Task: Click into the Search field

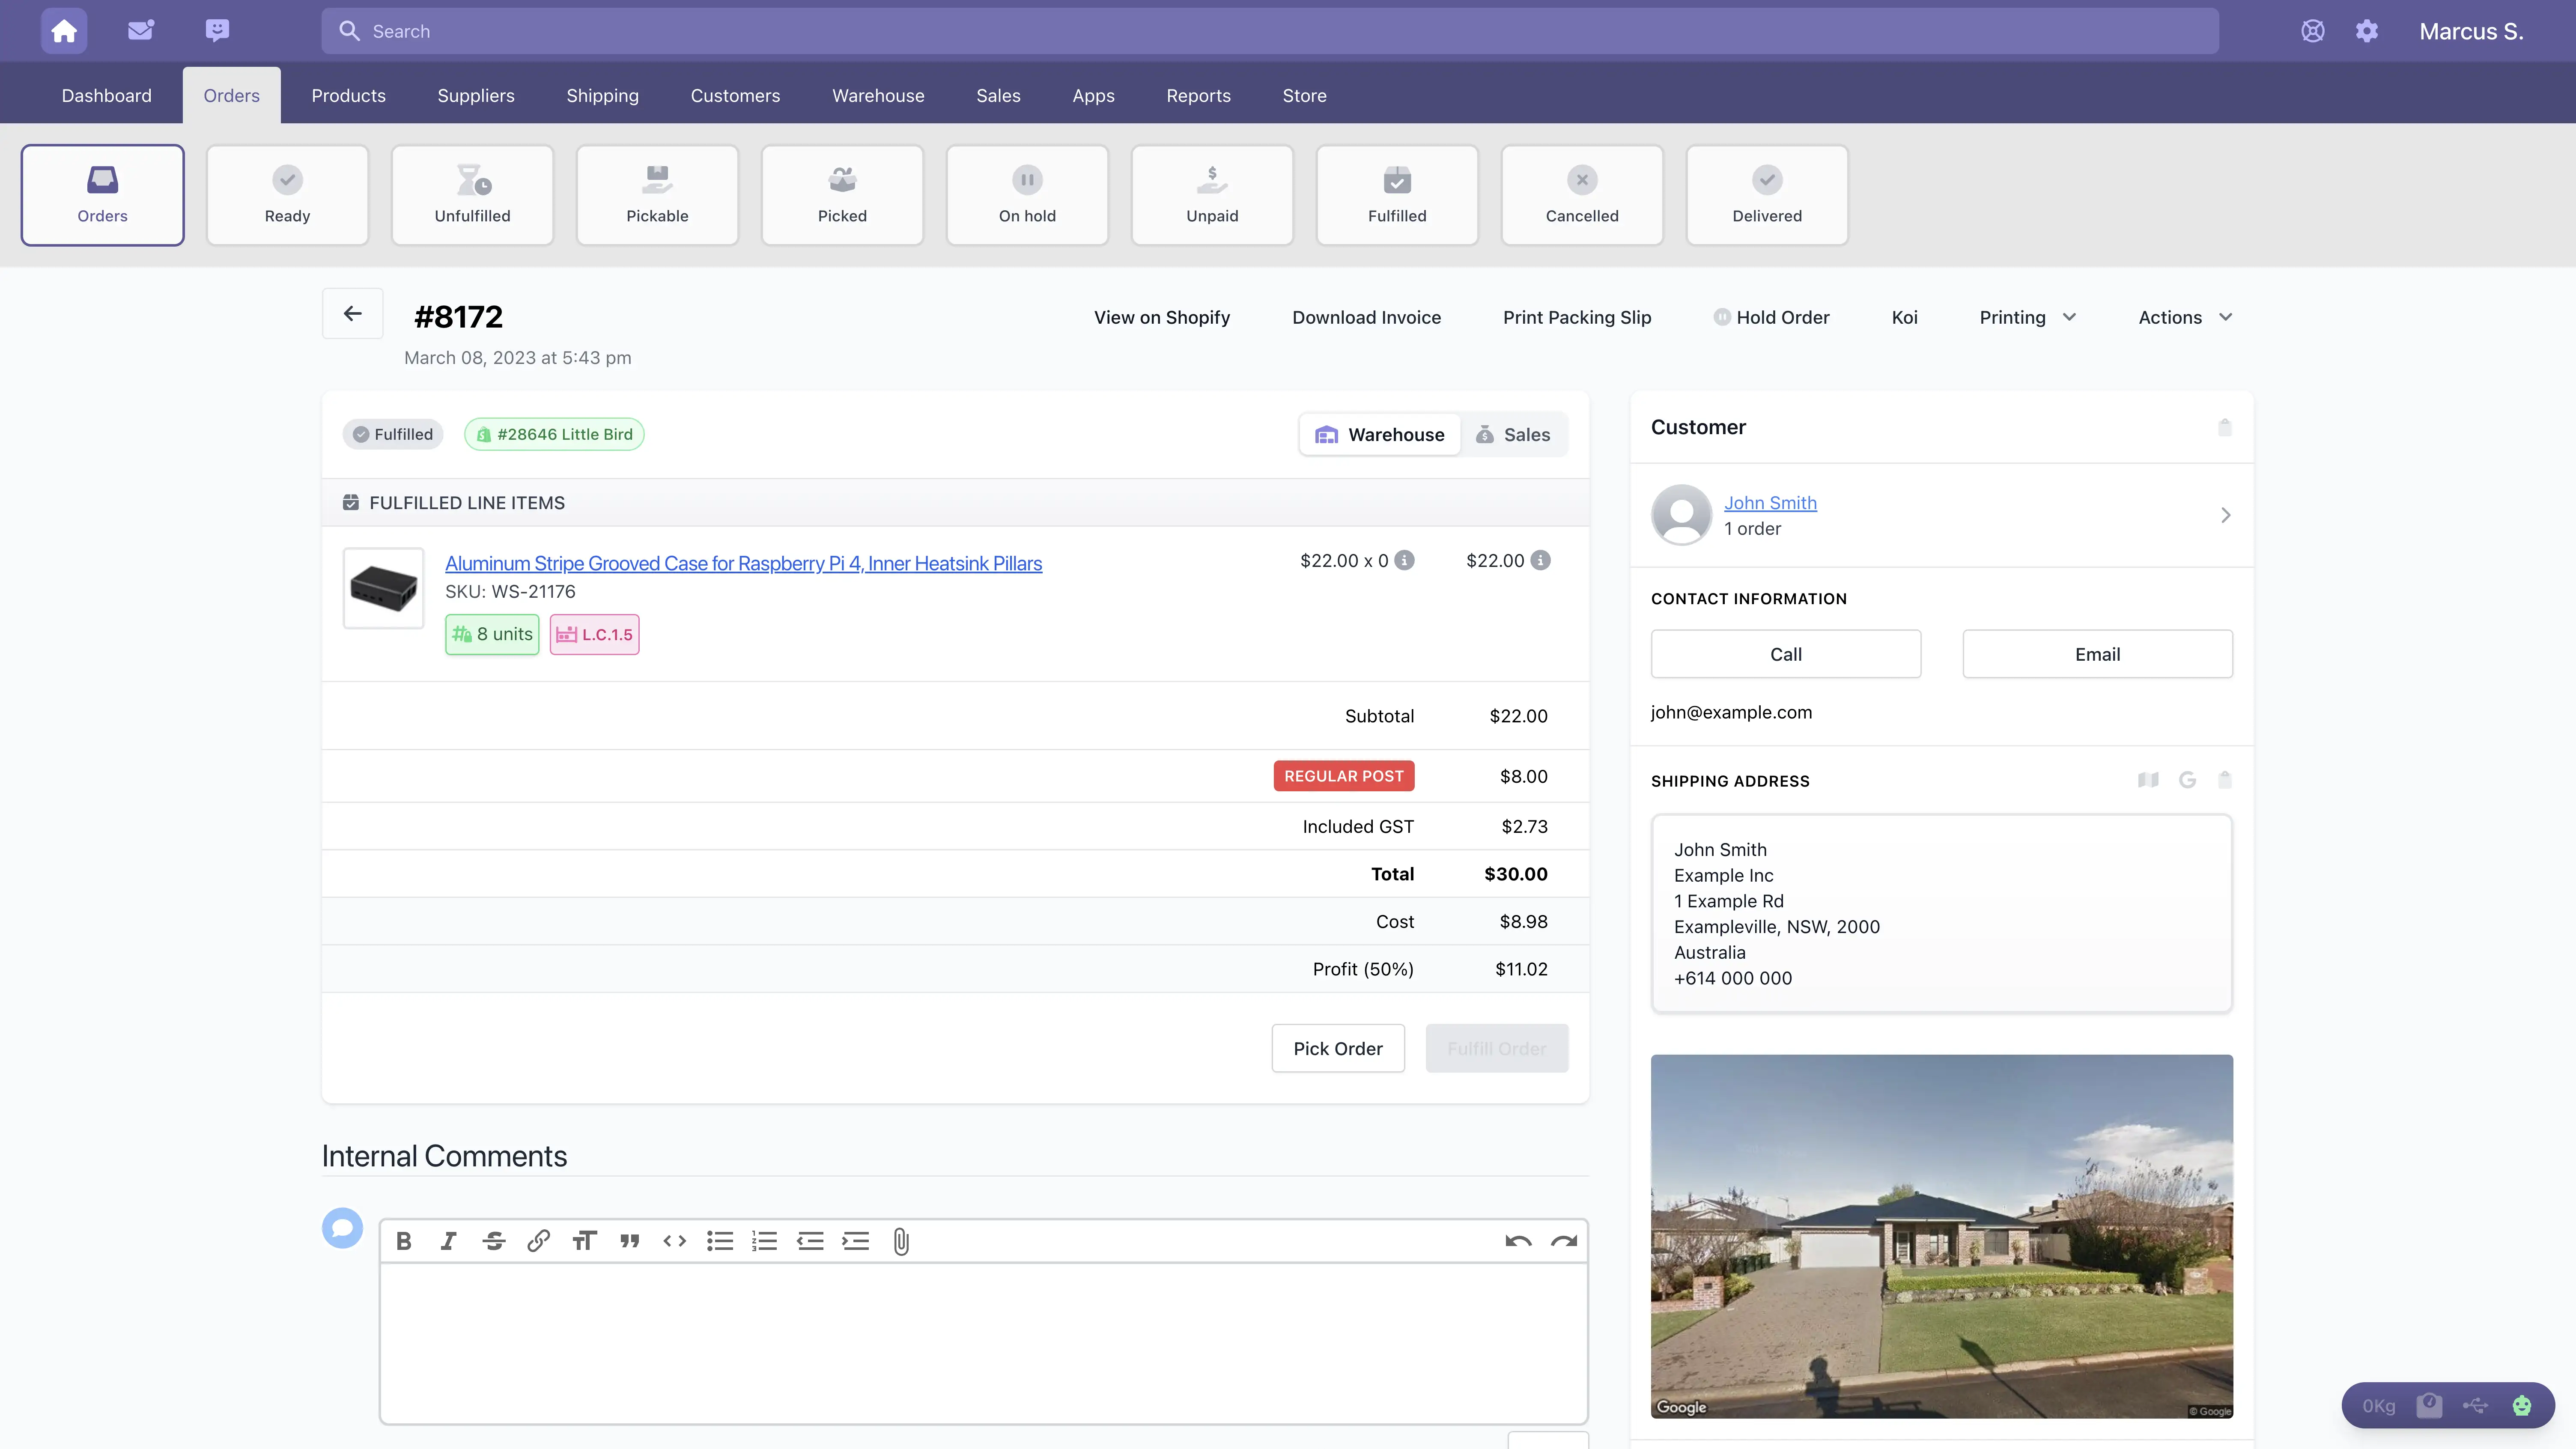Action: click(x=1270, y=31)
